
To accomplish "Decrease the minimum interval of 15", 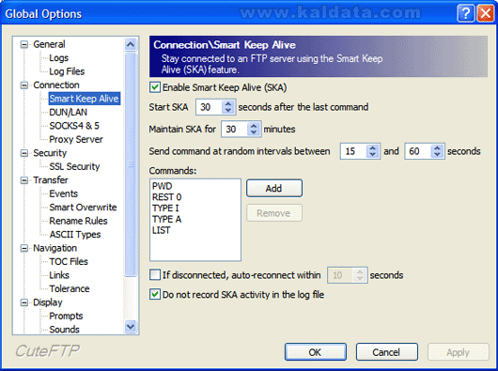I will (x=372, y=154).
